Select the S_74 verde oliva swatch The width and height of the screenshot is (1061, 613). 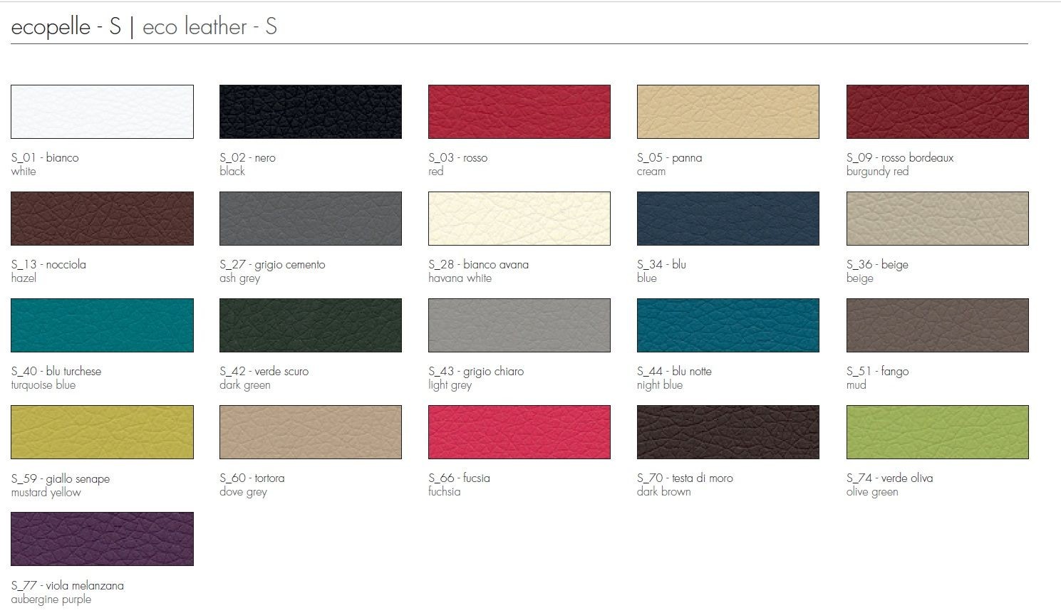coord(938,432)
